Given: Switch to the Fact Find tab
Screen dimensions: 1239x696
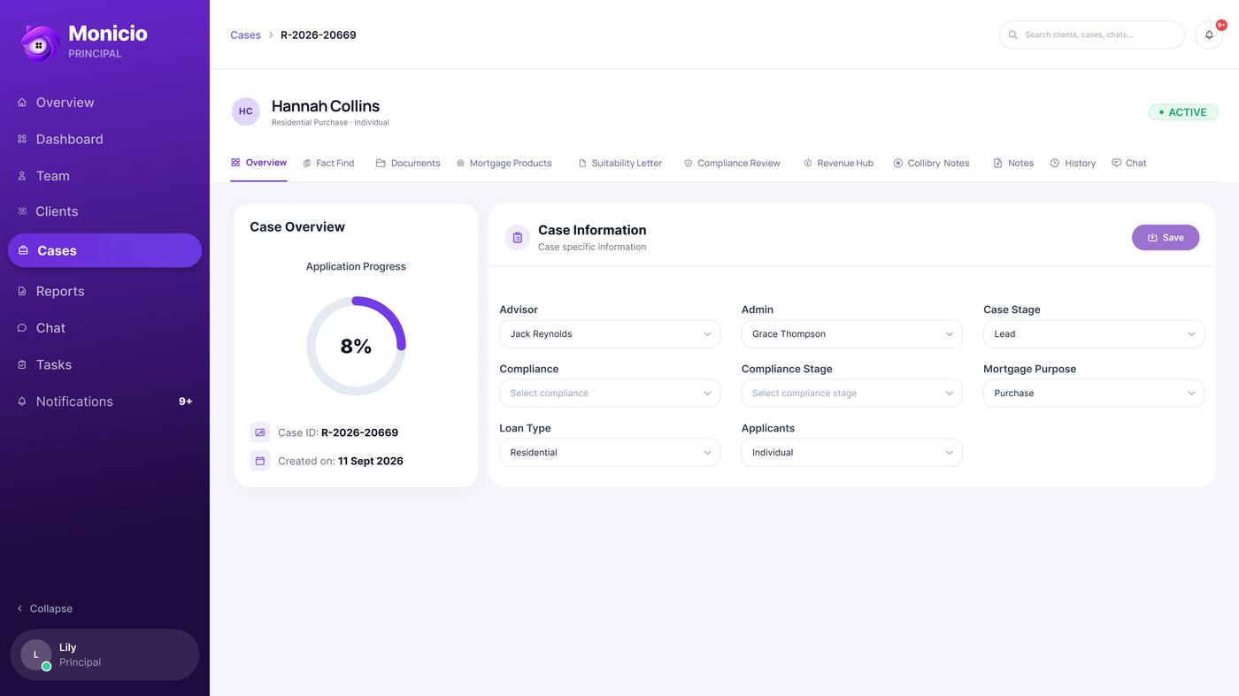Looking at the screenshot, I should tap(328, 163).
